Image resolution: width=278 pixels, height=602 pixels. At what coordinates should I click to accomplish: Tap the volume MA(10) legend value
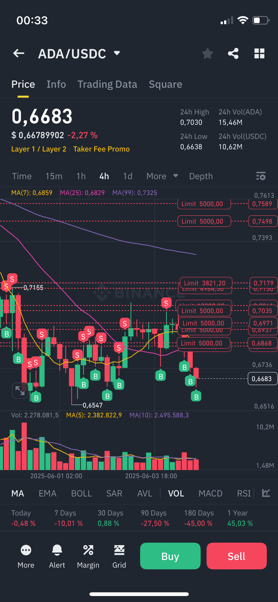coord(159,415)
